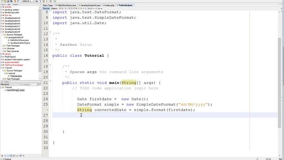Click the Debug Project toolbar icon
The image size is (284, 160).
51,1
